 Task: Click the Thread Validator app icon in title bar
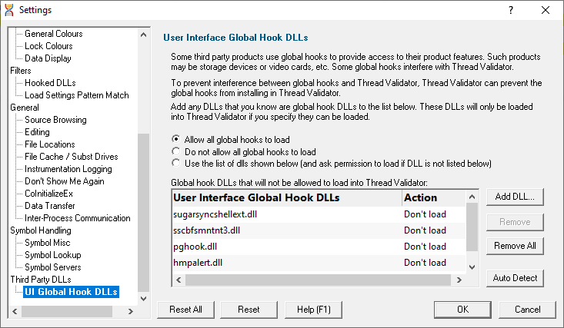(x=9, y=10)
